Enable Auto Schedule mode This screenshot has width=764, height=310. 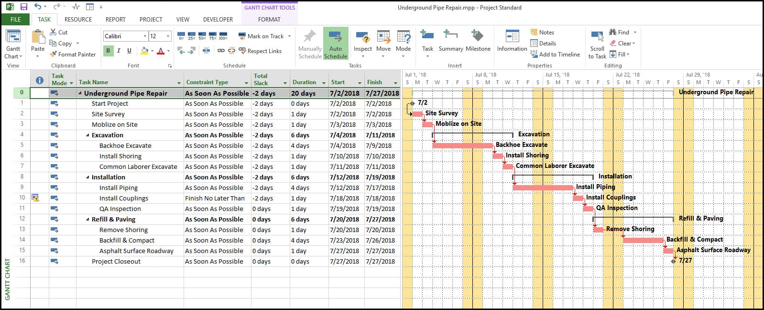[x=336, y=44]
